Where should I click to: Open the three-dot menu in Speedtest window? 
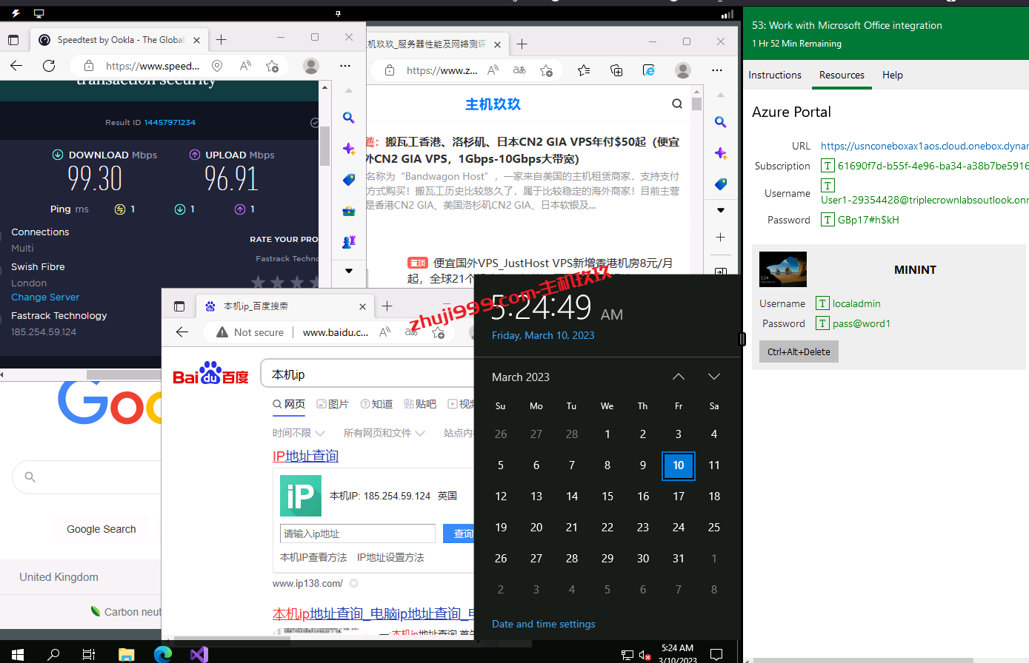pos(345,66)
